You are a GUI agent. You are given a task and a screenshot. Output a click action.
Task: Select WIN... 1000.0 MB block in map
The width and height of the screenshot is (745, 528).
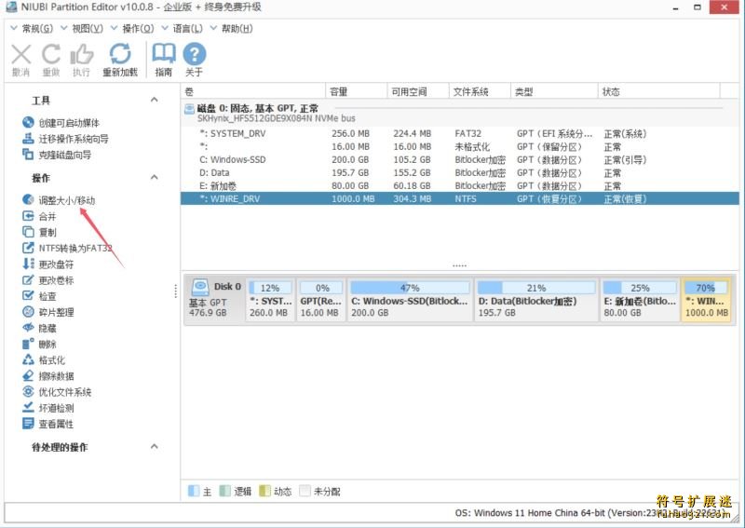(706, 300)
